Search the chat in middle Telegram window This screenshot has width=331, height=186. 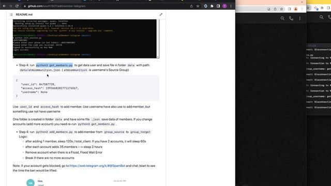pyautogui.click(x=282, y=19)
